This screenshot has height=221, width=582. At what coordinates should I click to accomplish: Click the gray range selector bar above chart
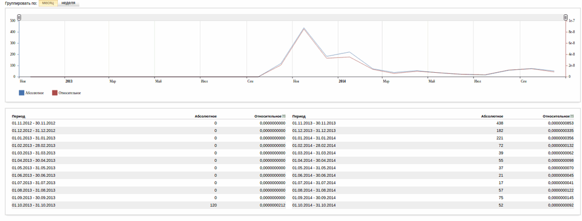click(x=293, y=17)
